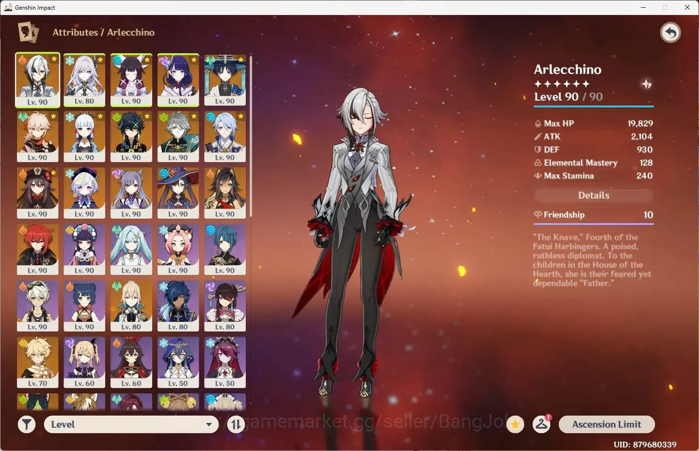
Task: Select Diluc's red-haired pyro portrait
Action: pyautogui.click(x=37, y=250)
